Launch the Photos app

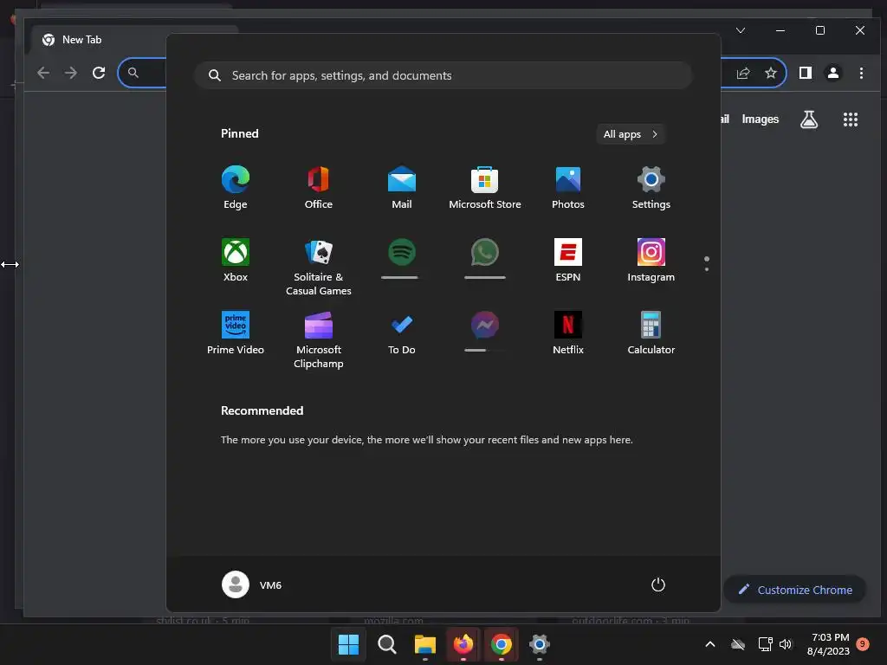[568, 188]
